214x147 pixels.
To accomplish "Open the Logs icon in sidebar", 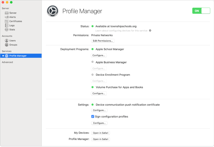I will tap(7, 26).
